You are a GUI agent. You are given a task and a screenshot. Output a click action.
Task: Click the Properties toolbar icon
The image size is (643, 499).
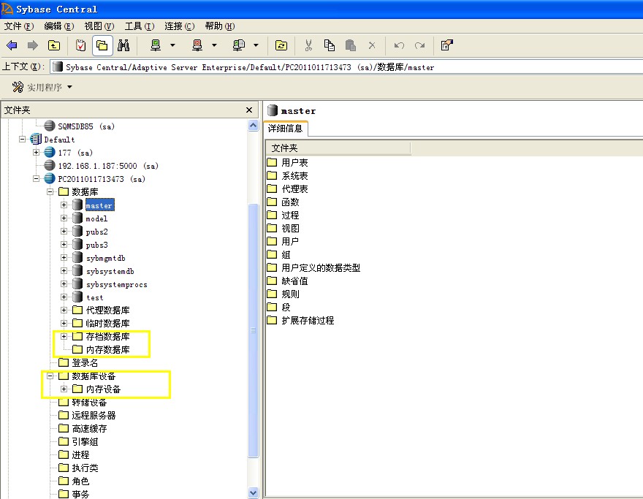[446, 45]
